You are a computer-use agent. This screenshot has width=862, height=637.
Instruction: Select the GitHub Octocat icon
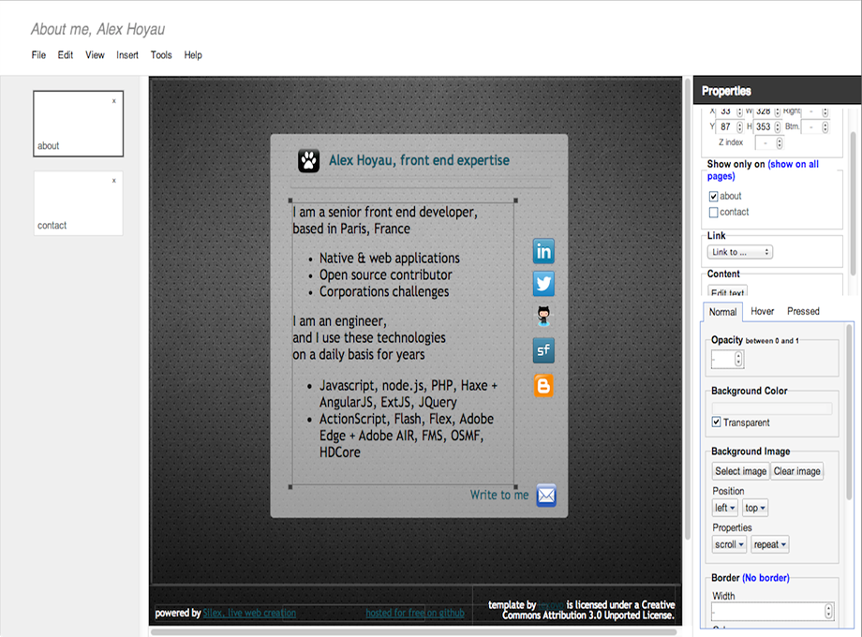click(543, 316)
